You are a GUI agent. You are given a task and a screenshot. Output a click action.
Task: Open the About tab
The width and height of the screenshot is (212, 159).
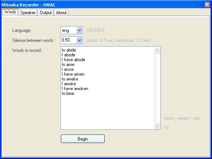(61, 13)
